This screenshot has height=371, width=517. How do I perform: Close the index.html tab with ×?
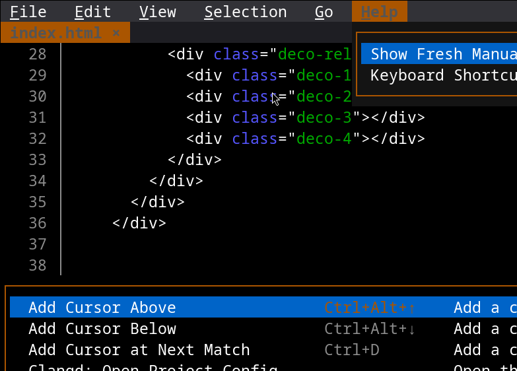click(x=116, y=32)
